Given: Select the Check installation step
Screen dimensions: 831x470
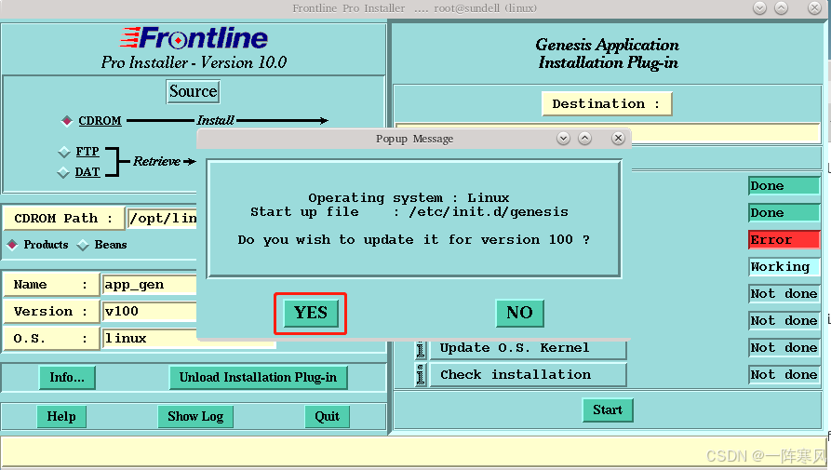Looking at the screenshot, I should point(528,375).
